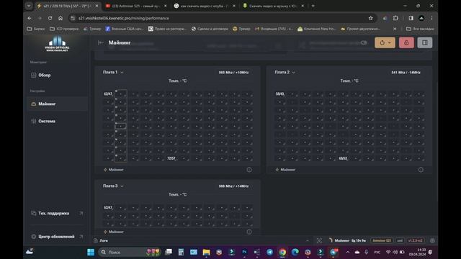Show hidden system tray icons
Screen dimensions: 461x259
348,253
